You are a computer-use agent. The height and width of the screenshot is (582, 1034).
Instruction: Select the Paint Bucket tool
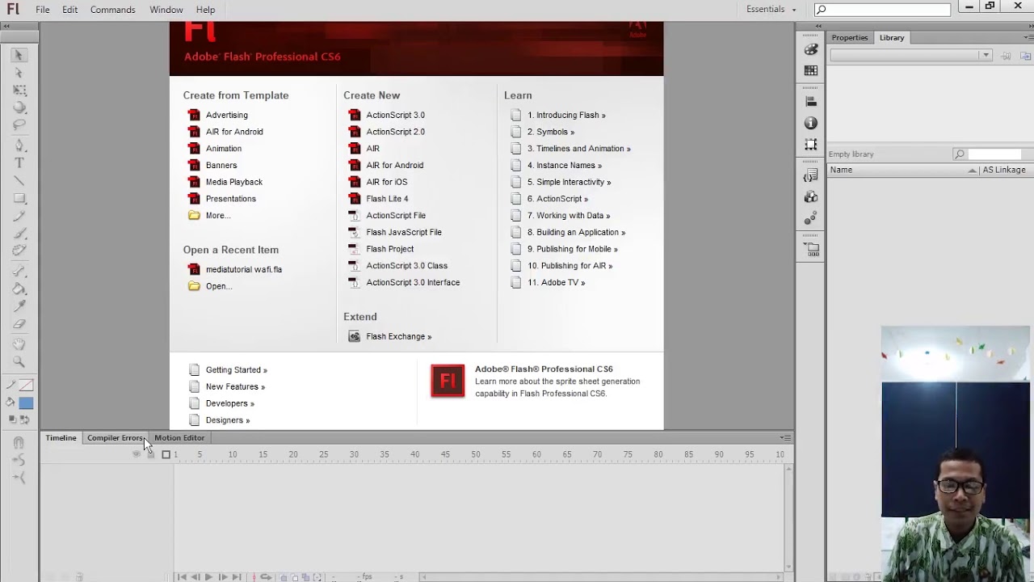pos(19,289)
